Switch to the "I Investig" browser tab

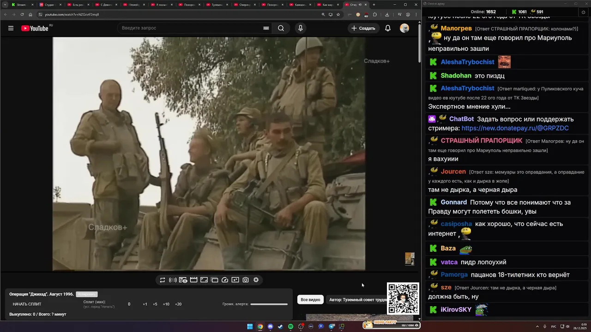pos(134,5)
